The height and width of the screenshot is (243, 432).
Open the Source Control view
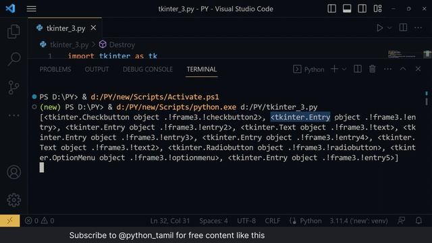click(13, 87)
